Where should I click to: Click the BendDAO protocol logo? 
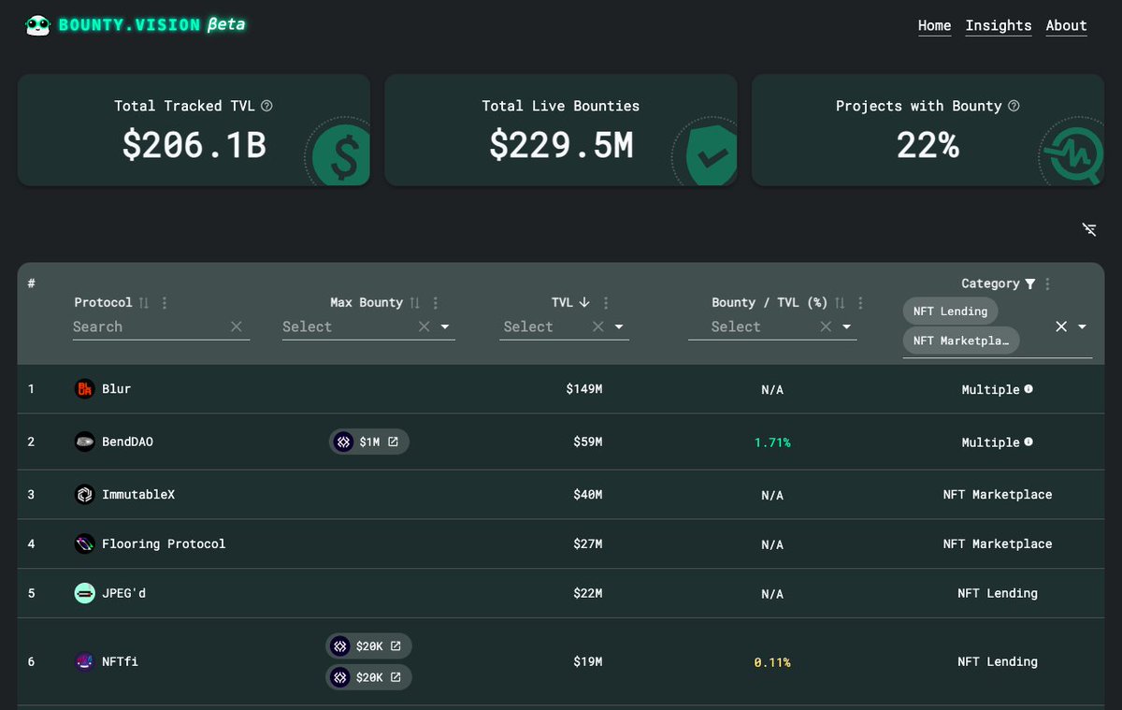point(84,442)
